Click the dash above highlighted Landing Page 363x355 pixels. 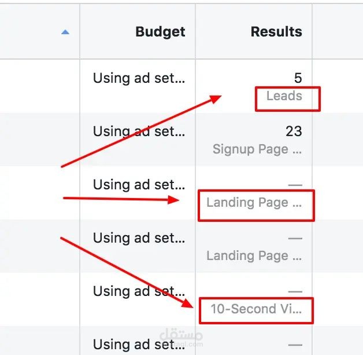pos(295,185)
